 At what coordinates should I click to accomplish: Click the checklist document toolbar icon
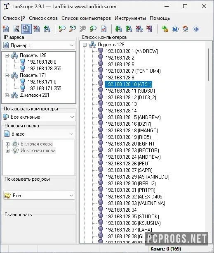pos(103,29)
